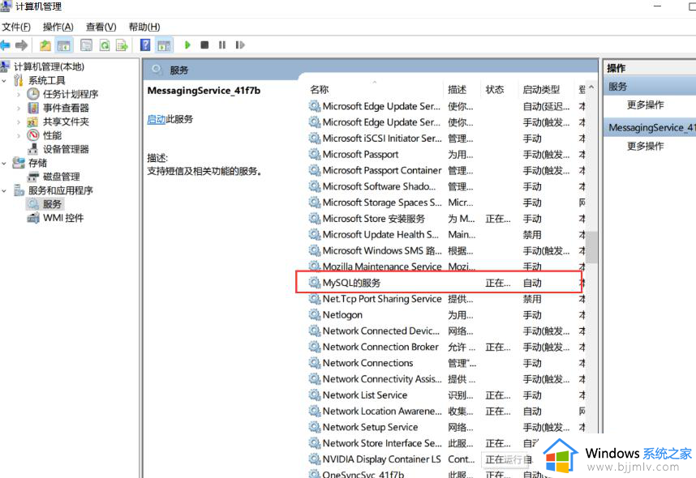The image size is (696, 478).
Task: Collapse the 服务和应用程序 node
Action: click(x=4, y=190)
